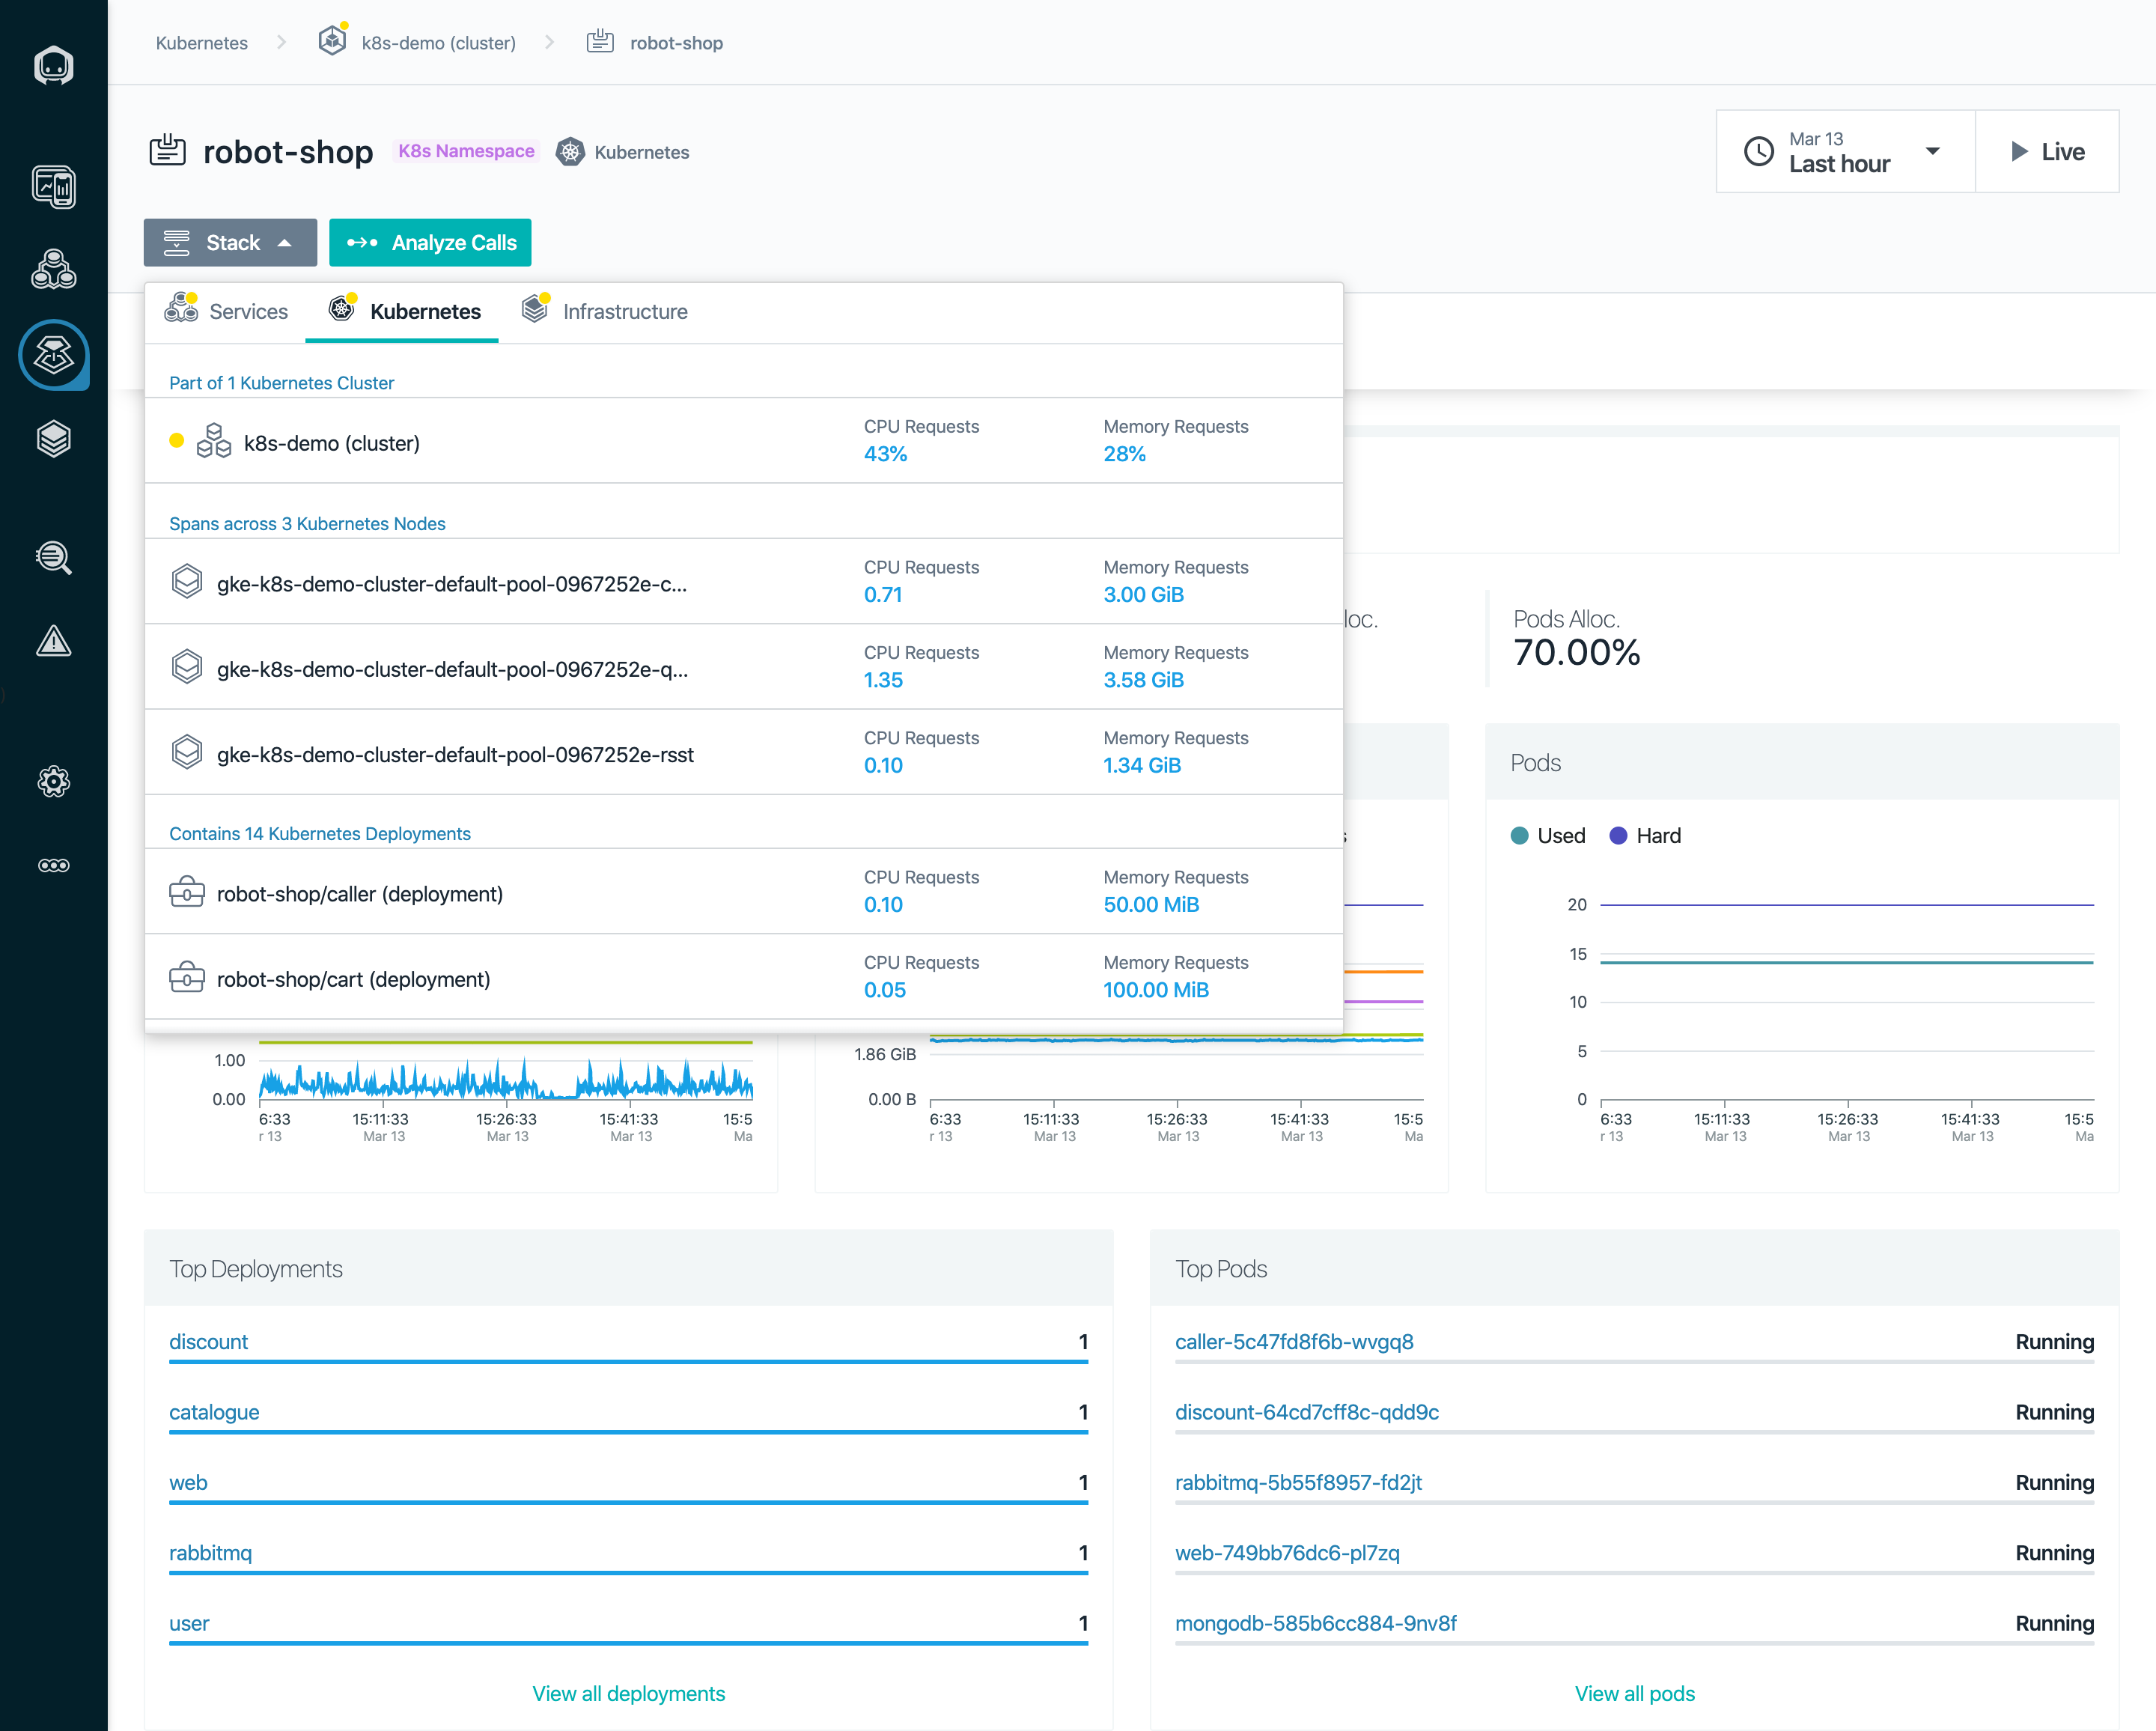Viewport: 2156px width, 1731px height.
Task: Select the Kubernetes tab
Action: 402,312
